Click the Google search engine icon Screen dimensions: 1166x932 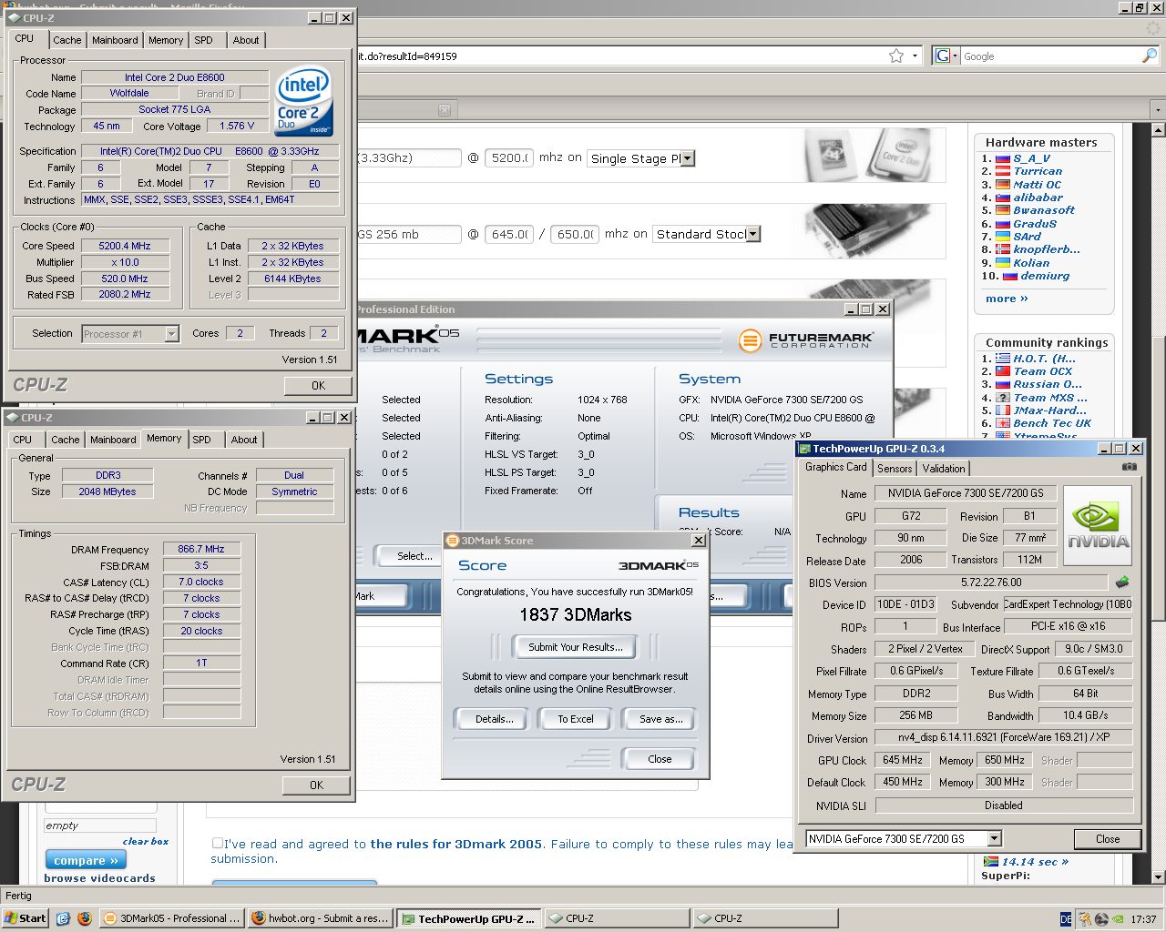click(943, 56)
